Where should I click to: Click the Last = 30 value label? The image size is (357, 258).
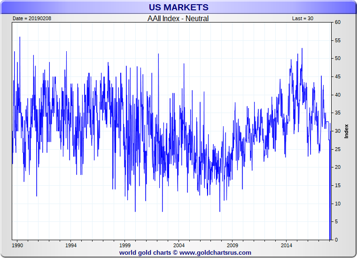(303, 18)
